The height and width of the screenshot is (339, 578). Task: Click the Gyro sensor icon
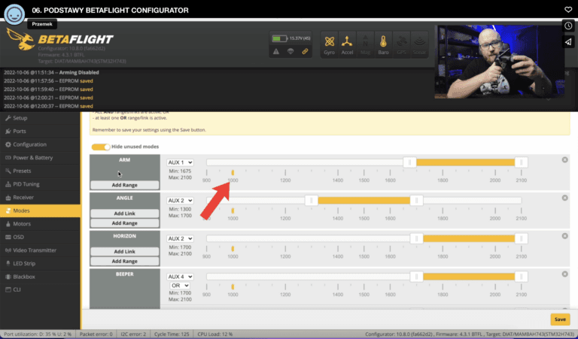pos(329,44)
